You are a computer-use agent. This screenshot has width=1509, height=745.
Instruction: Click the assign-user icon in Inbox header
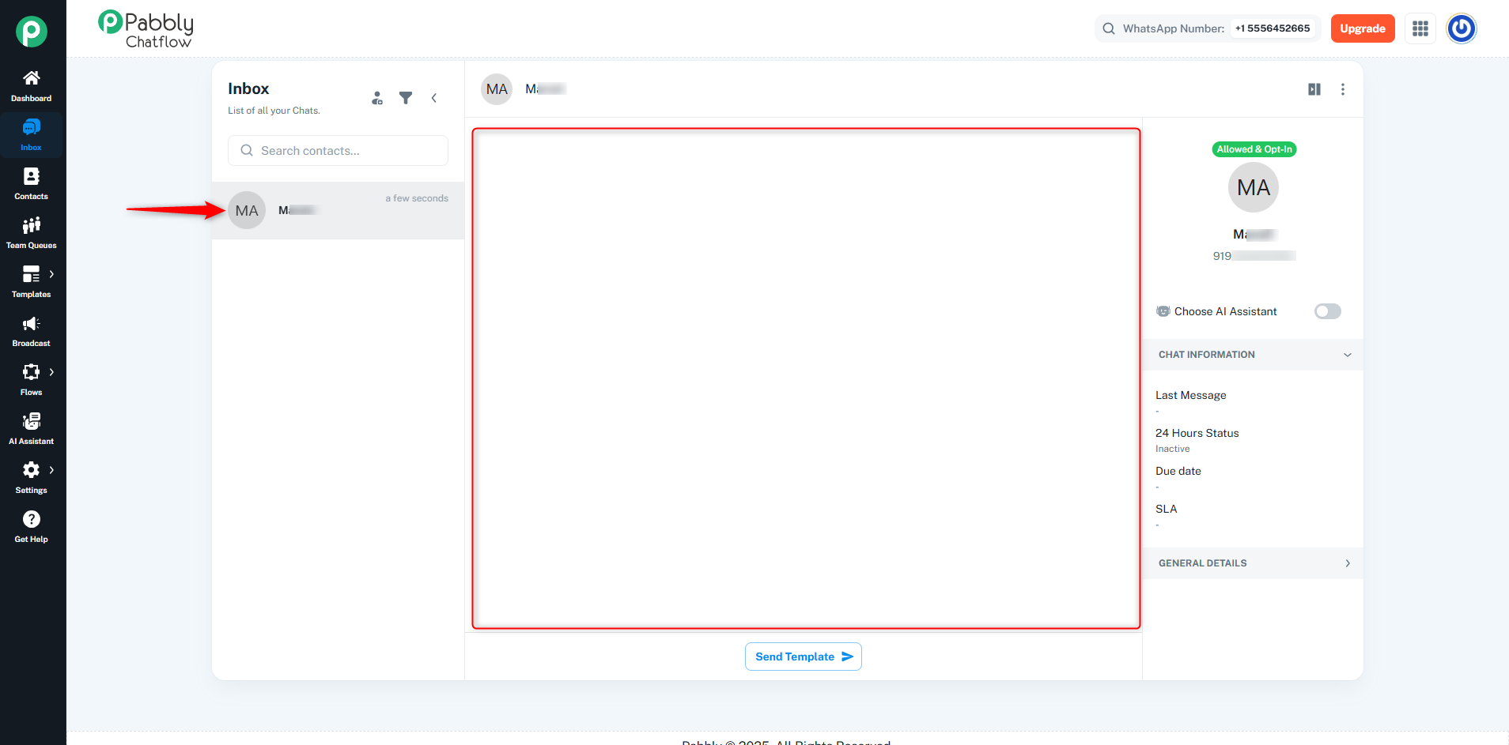377,98
